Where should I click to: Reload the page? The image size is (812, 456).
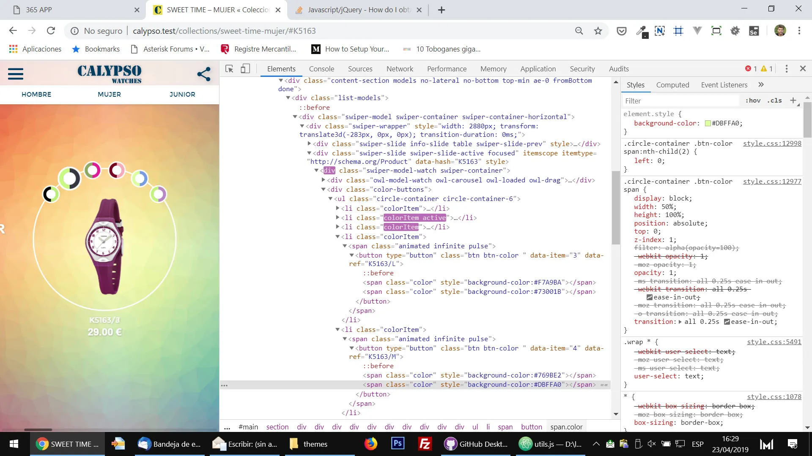tap(51, 31)
